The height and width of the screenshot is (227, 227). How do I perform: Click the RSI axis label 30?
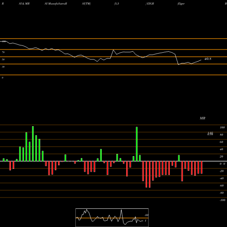coord(3,67)
